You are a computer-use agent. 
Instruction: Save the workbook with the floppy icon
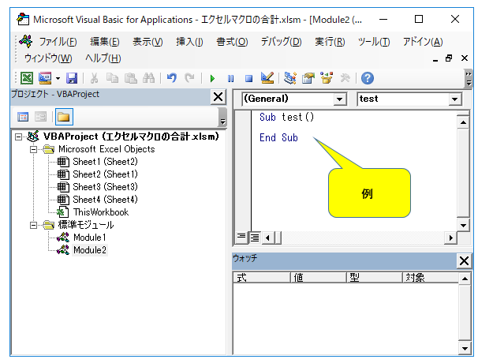[72, 78]
